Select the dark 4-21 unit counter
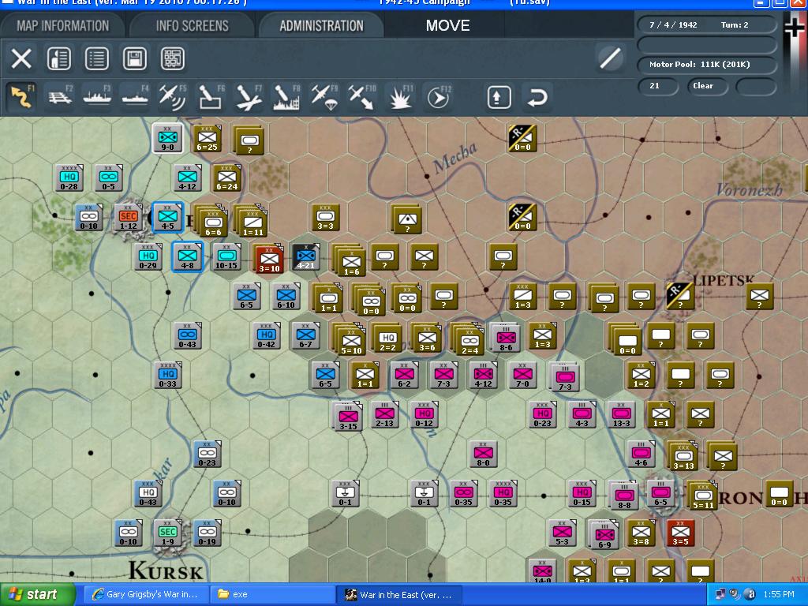Screen dimensions: 808x606 (x=305, y=256)
